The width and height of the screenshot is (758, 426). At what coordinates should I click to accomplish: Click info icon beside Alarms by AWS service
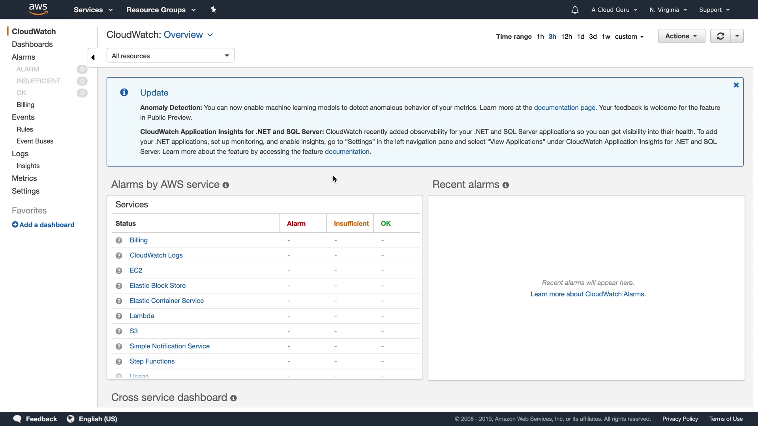(x=226, y=185)
